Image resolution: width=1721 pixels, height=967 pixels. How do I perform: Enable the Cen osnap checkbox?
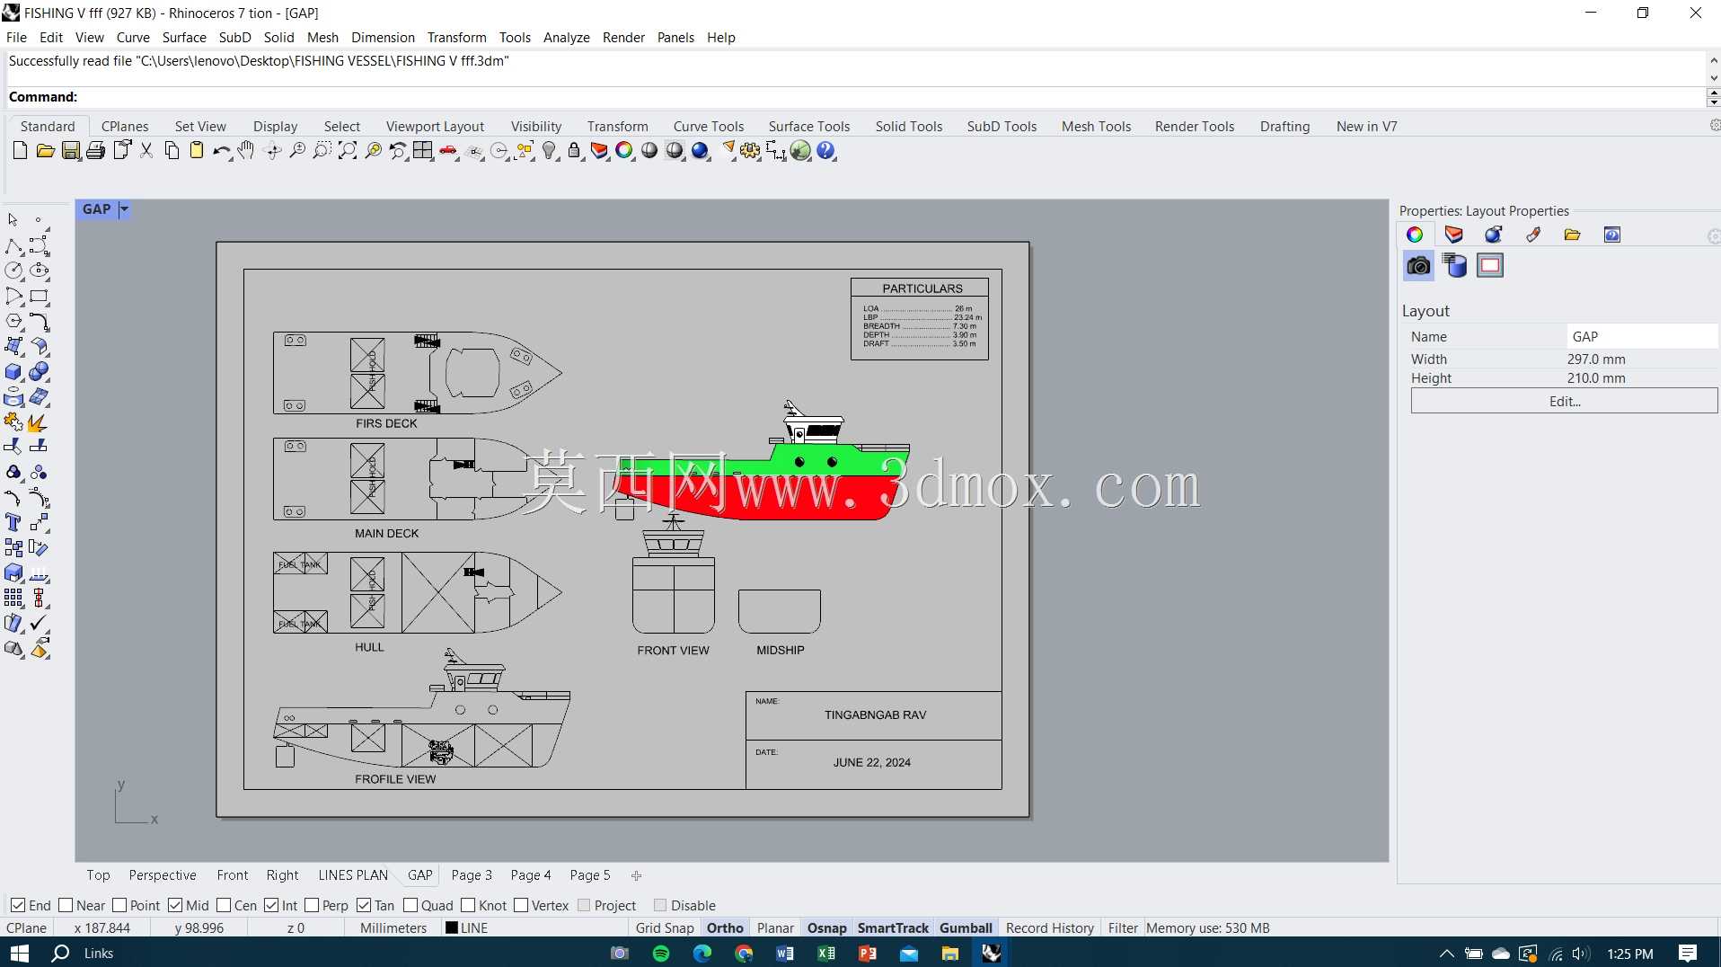click(224, 905)
